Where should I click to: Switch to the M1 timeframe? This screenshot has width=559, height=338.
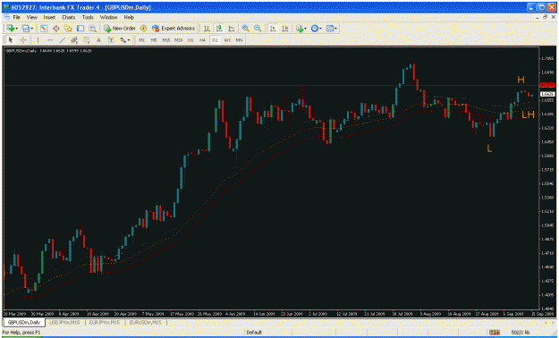tap(142, 40)
